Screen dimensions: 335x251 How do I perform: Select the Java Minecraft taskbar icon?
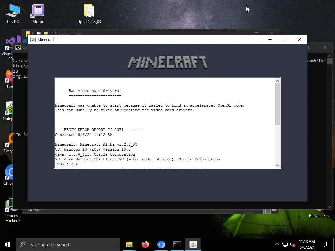click(x=193, y=244)
